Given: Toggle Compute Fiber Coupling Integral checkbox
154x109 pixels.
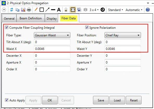Looking at the screenshot, I should tap(7, 27).
